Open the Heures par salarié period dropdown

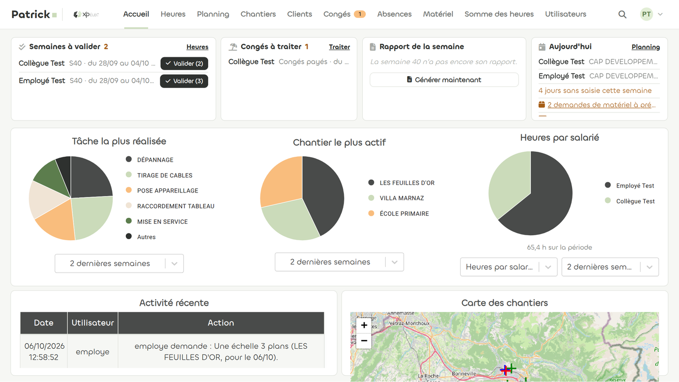pyautogui.click(x=610, y=267)
